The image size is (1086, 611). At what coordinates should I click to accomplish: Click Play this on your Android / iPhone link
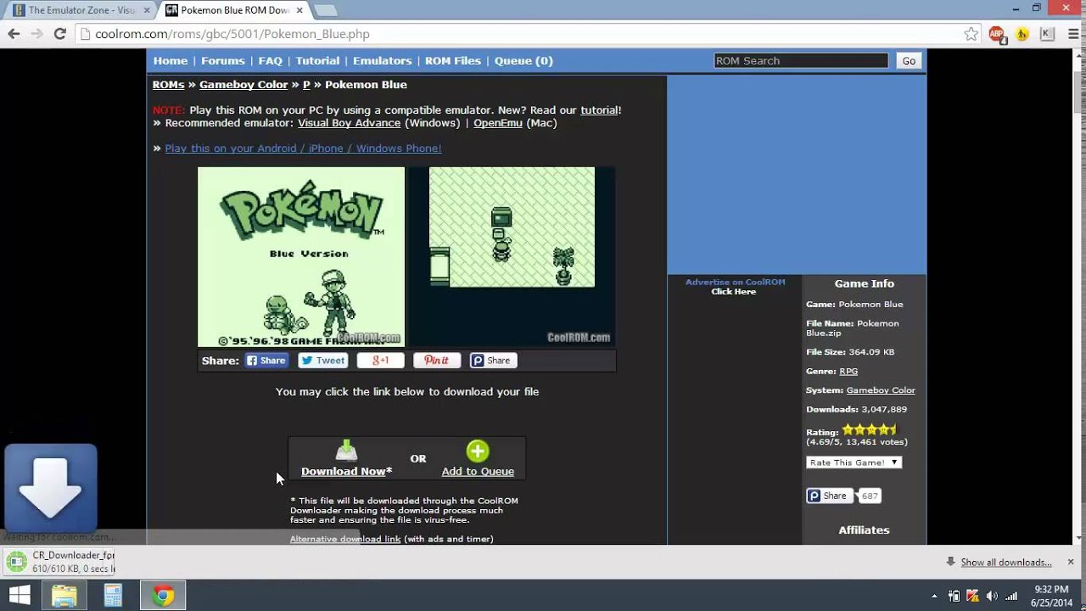[x=303, y=149]
